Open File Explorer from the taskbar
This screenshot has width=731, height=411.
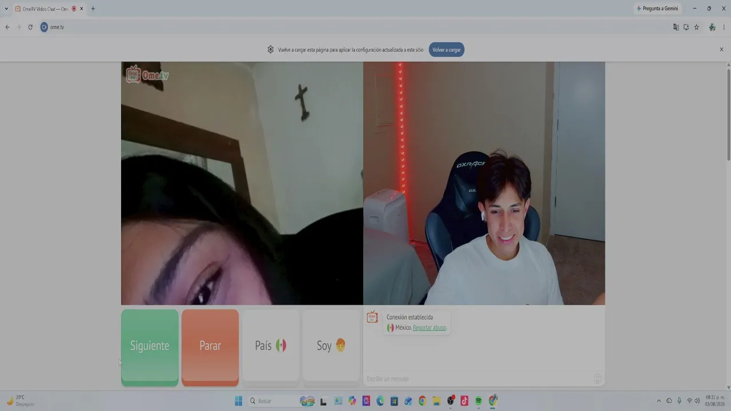click(436, 401)
